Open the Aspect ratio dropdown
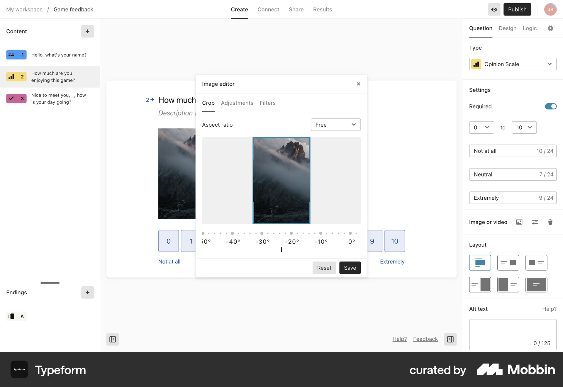 [x=335, y=125]
